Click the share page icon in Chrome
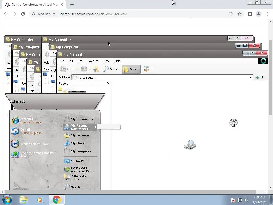 pyautogui.click(x=231, y=14)
